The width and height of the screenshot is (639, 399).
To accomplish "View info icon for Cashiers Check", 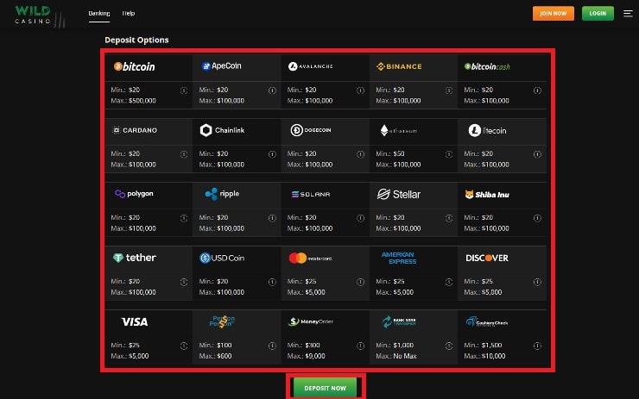I will pos(537,346).
